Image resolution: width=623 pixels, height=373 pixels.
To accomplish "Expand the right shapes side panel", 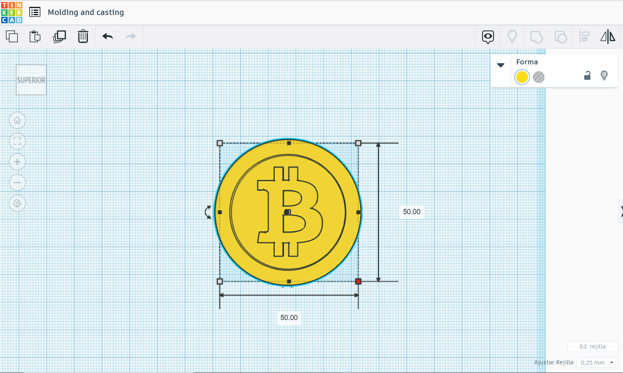I will 621,211.
